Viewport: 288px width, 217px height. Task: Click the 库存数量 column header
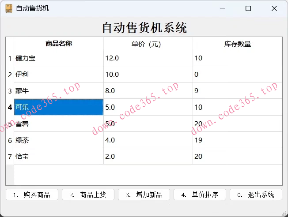click(x=238, y=44)
